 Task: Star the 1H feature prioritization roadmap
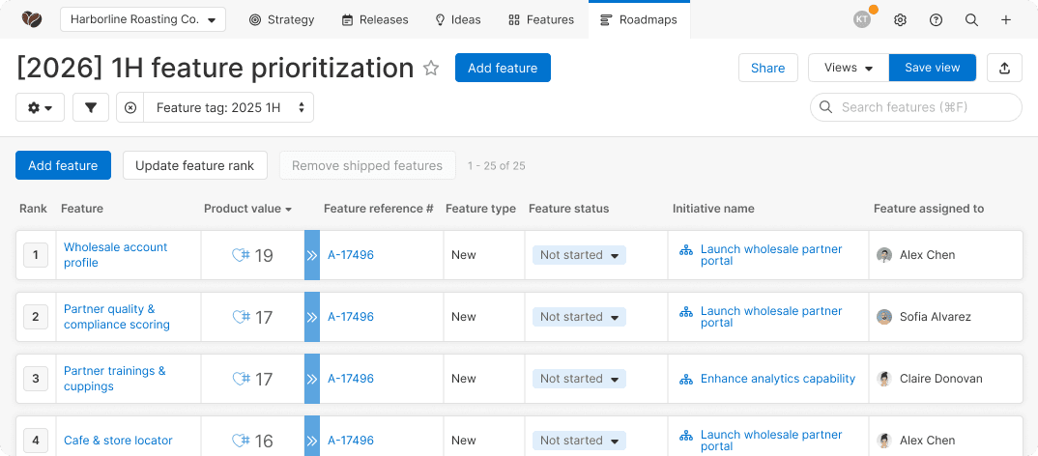click(x=432, y=69)
